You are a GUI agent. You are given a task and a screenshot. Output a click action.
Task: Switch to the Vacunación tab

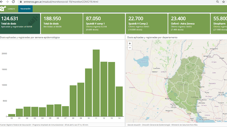[x=25, y=9]
